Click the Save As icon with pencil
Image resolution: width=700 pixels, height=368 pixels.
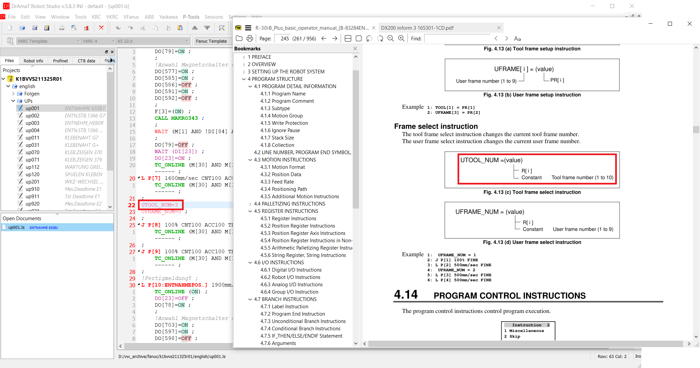click(x=47, y=28)
